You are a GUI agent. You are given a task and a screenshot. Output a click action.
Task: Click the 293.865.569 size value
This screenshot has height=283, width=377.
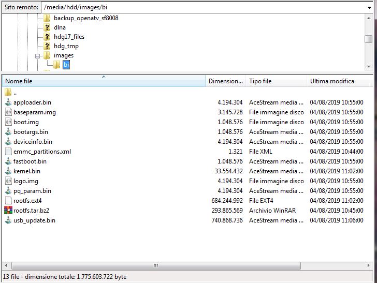click(x=227, y=211)
